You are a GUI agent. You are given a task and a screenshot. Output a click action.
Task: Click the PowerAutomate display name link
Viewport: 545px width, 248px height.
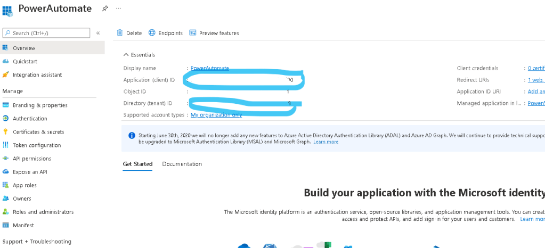pyautogui.click(x=209, y=68)
